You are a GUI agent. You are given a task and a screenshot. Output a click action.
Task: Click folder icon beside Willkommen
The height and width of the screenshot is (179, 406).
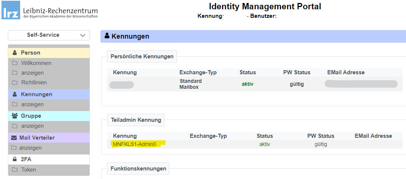click(x=15, y=63)
